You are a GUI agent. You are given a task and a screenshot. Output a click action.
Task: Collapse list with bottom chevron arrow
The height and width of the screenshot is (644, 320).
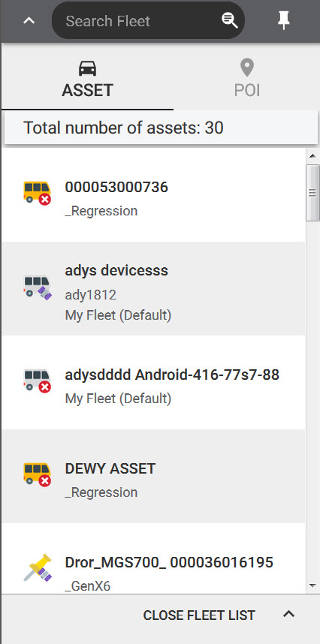[x=289, y=614]
